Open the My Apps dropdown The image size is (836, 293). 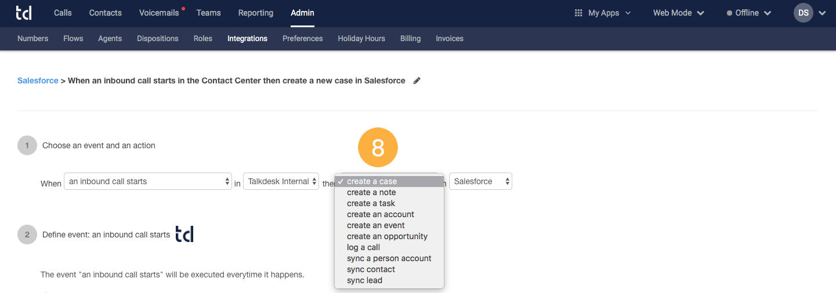tap(603, 13)
